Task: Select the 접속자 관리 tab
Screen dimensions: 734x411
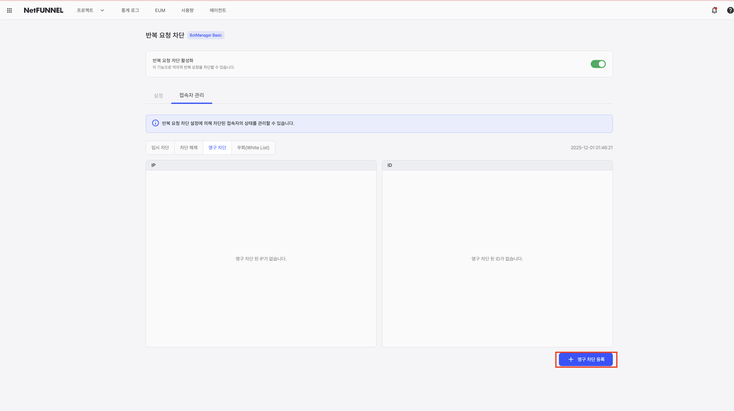Action: 191,95
